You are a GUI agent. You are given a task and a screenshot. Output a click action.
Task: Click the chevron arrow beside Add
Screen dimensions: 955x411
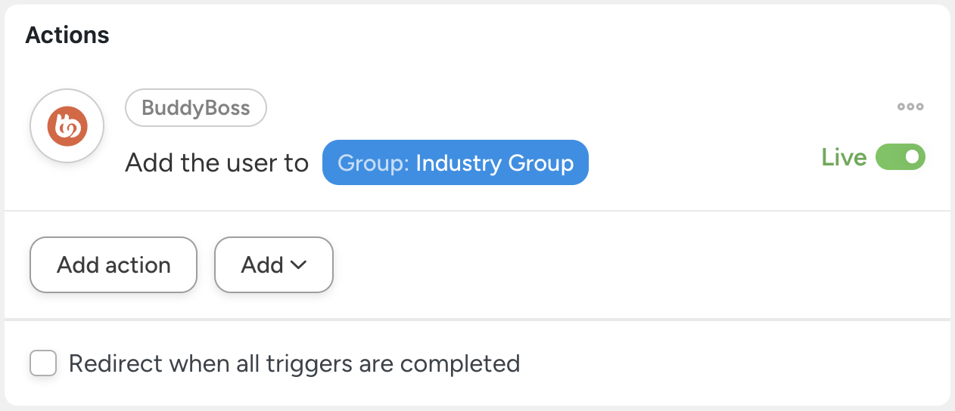click(x=298, y=264)
